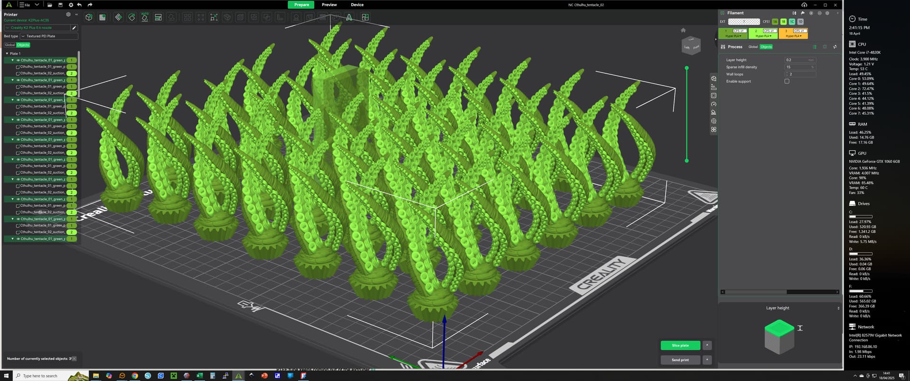Click the Wall loops stepper field
Screen dimensions: 910x381
[800, 74]
